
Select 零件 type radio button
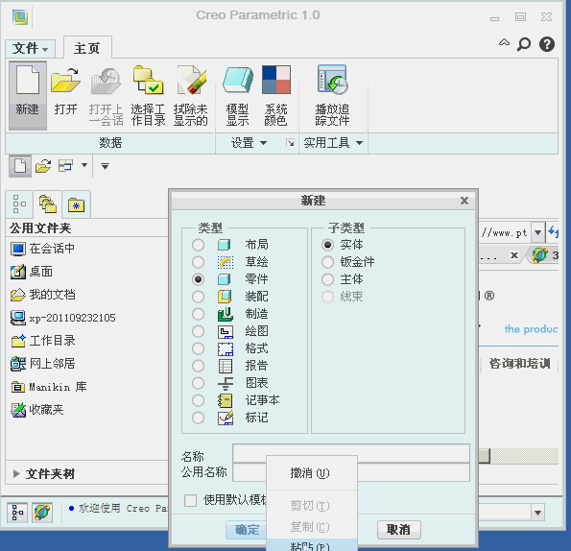pos(198,279)
